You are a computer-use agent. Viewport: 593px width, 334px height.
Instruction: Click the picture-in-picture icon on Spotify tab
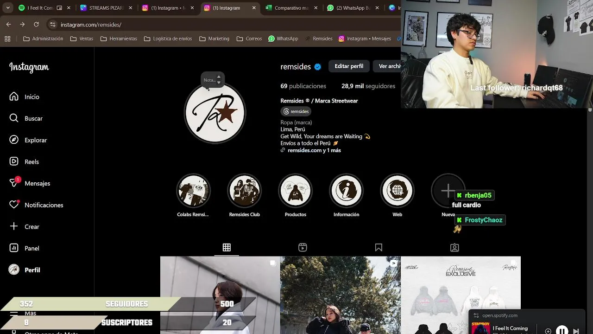click(59, 8)
